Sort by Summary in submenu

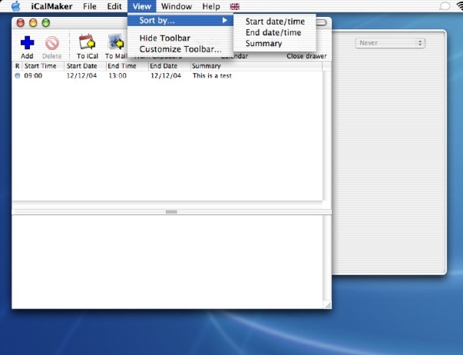[x=275, y=44]
